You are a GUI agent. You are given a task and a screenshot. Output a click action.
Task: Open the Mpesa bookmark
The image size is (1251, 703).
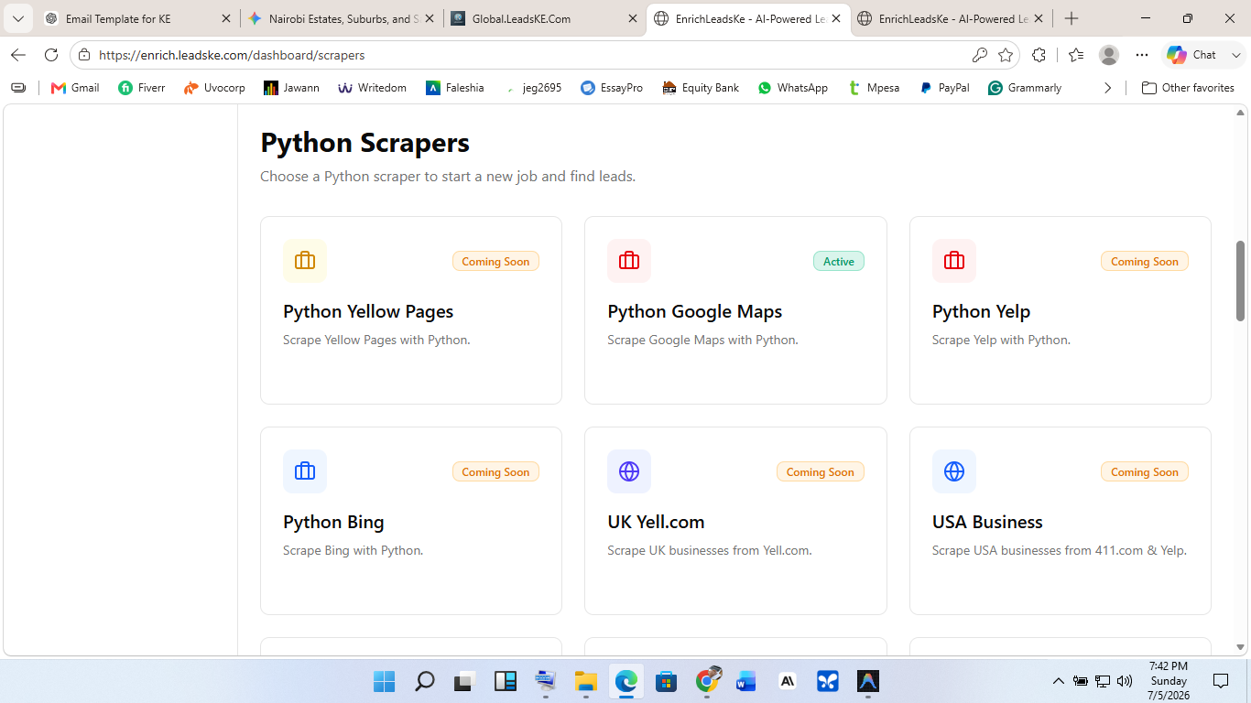tap(874, 88)
